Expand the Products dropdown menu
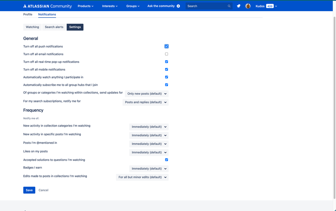 [85, 6]
